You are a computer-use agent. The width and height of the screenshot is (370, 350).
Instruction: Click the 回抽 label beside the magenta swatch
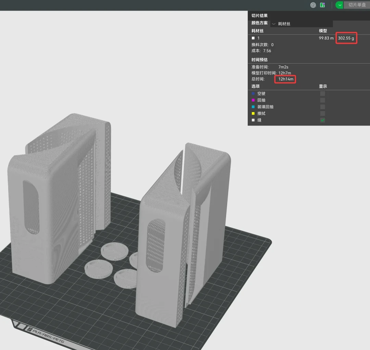point(261,100)
